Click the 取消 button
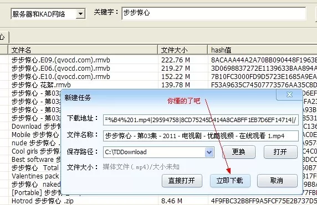This screenshot has width=317, height=205. 277,181
